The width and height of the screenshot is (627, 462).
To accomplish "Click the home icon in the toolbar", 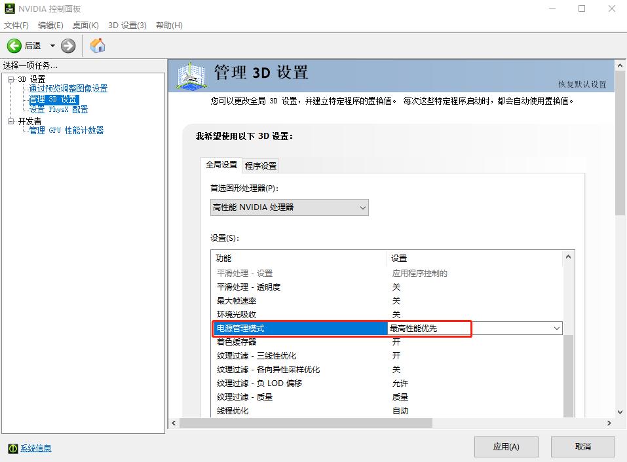I will [x=97, y=46].
